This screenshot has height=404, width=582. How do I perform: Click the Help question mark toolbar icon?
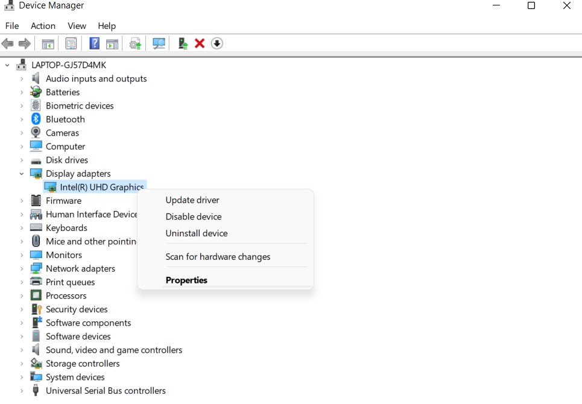point(95,43)
